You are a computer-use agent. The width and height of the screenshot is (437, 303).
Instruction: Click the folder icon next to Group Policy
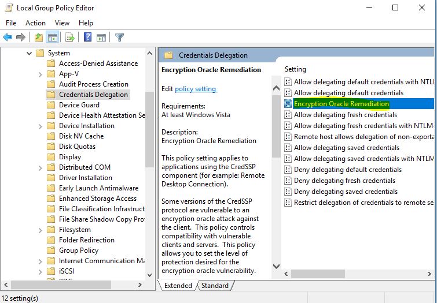point(51,250)
